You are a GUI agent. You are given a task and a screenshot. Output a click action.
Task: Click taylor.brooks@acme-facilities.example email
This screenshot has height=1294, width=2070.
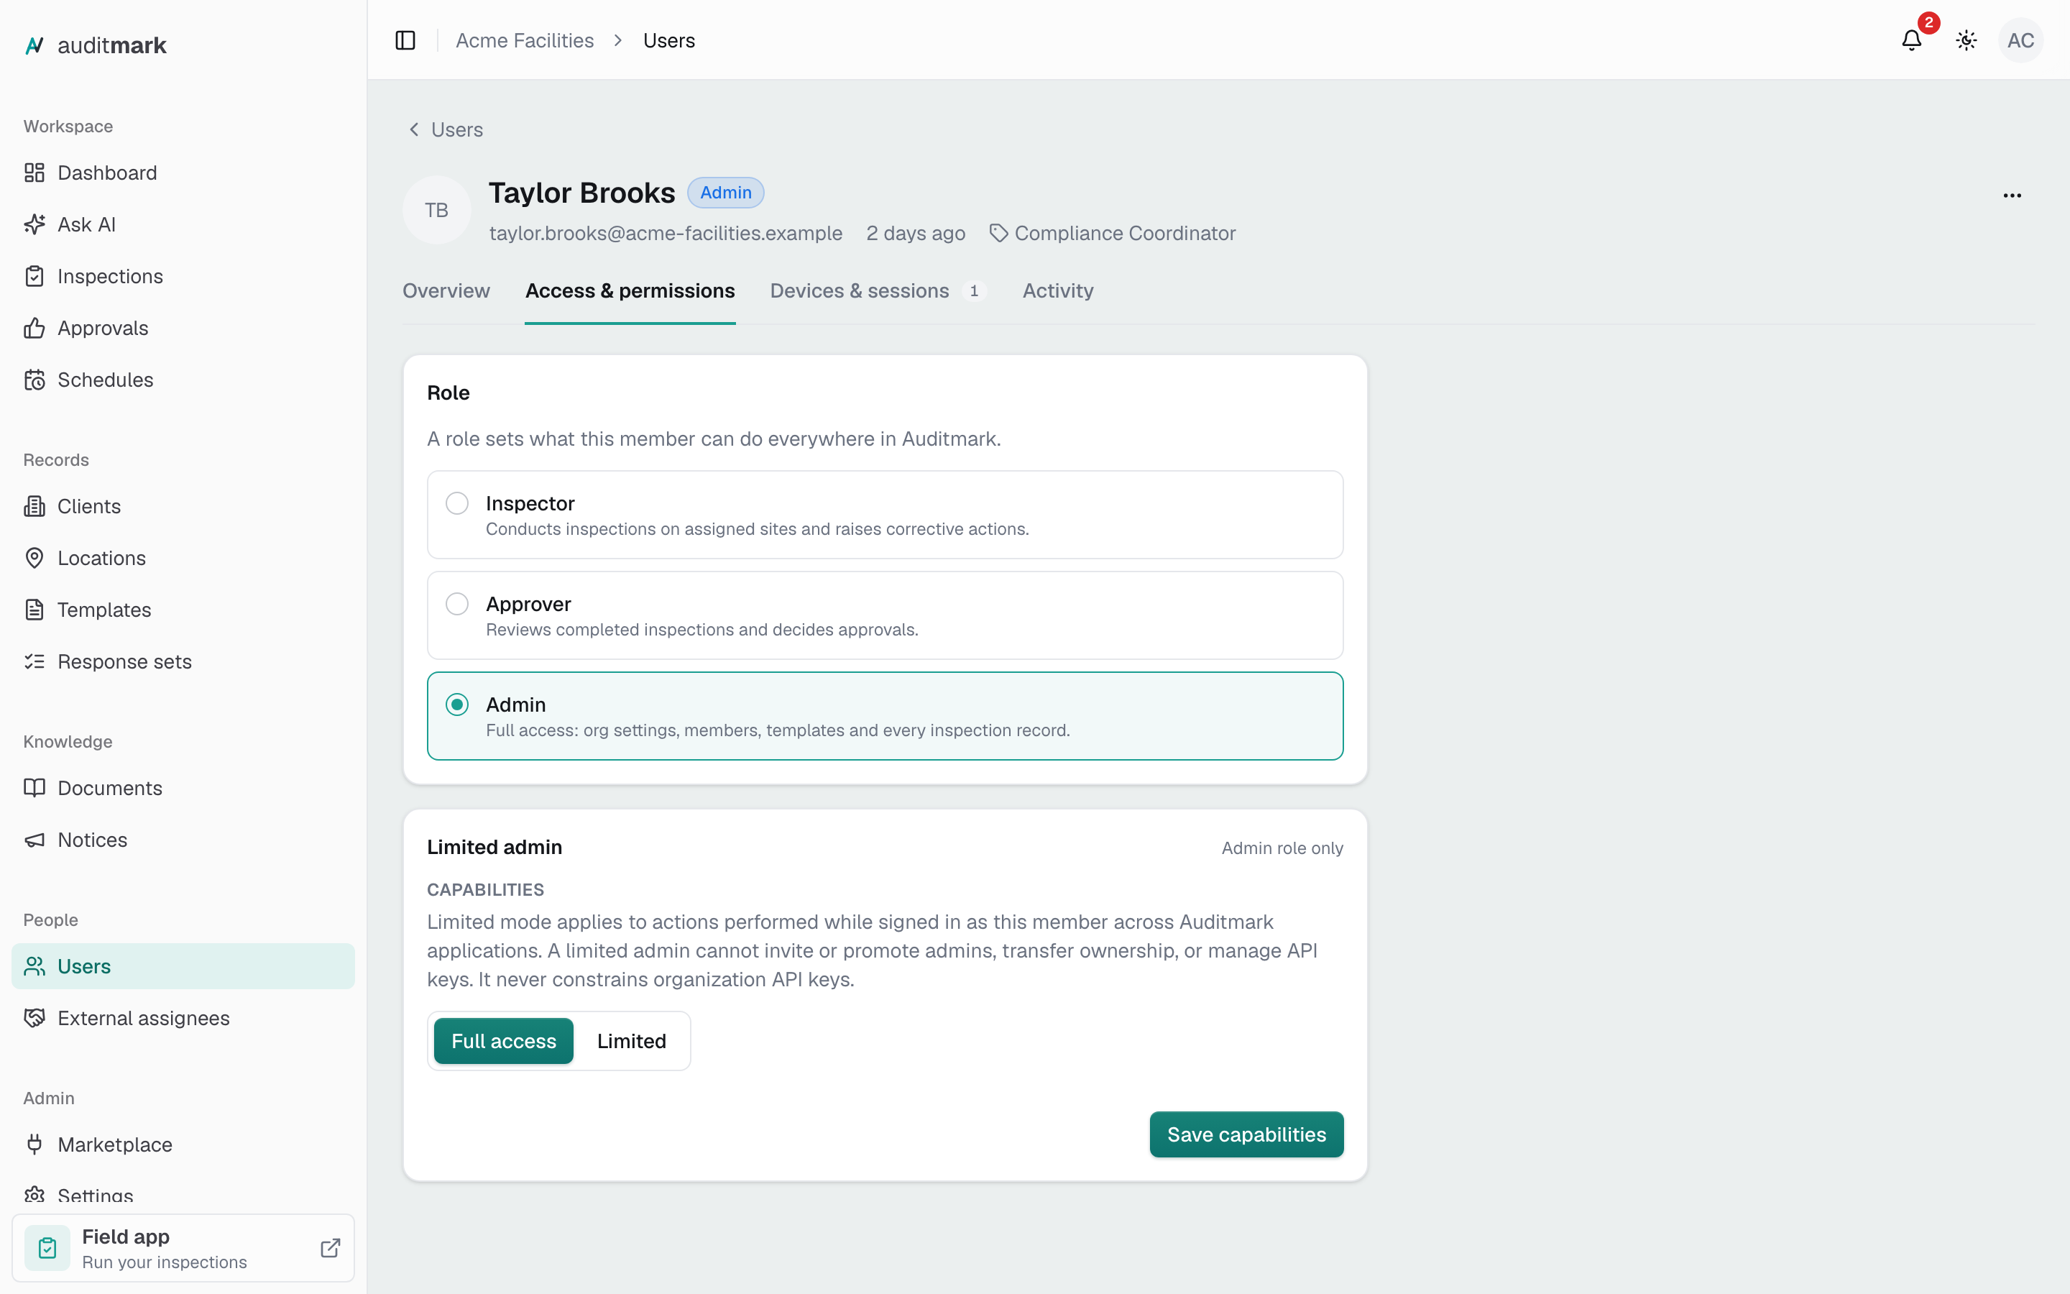[666, 233]
